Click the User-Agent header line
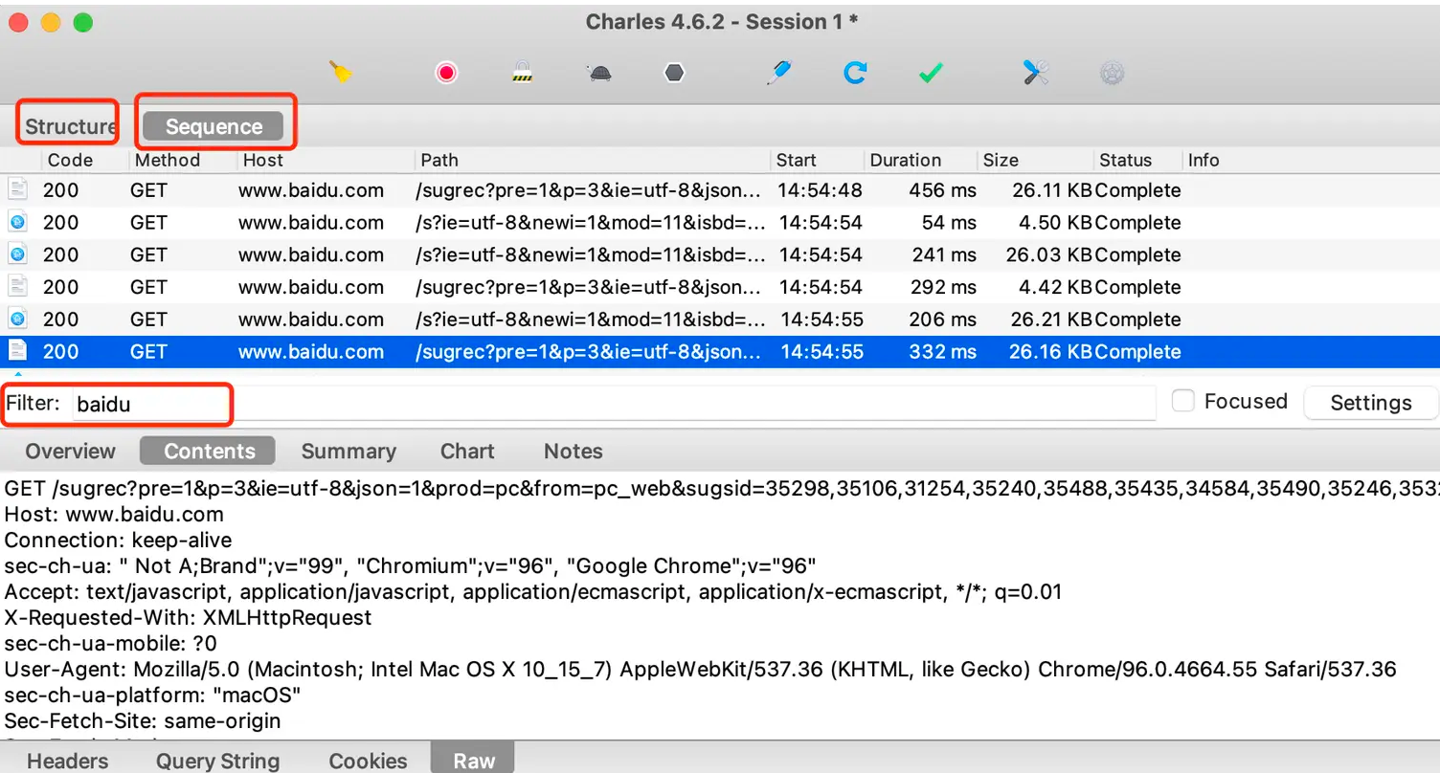The width and height of the screenshot is (1440, 773). [701, 669]
